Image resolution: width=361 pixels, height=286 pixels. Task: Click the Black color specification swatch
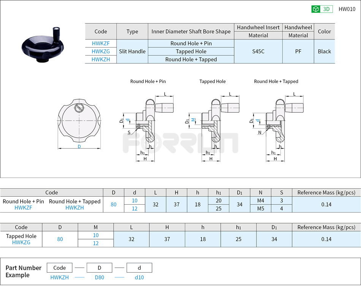(324, 51)
